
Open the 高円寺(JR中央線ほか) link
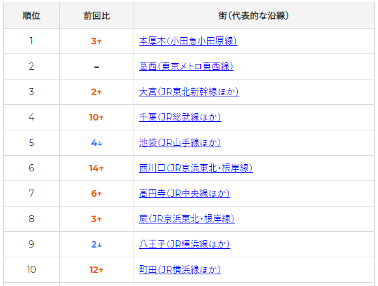point(184,193)
